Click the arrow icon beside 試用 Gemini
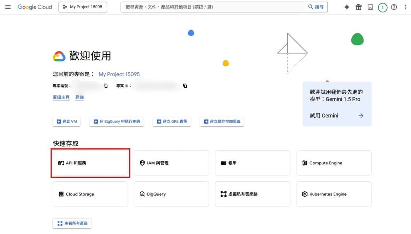 (361, 116)
